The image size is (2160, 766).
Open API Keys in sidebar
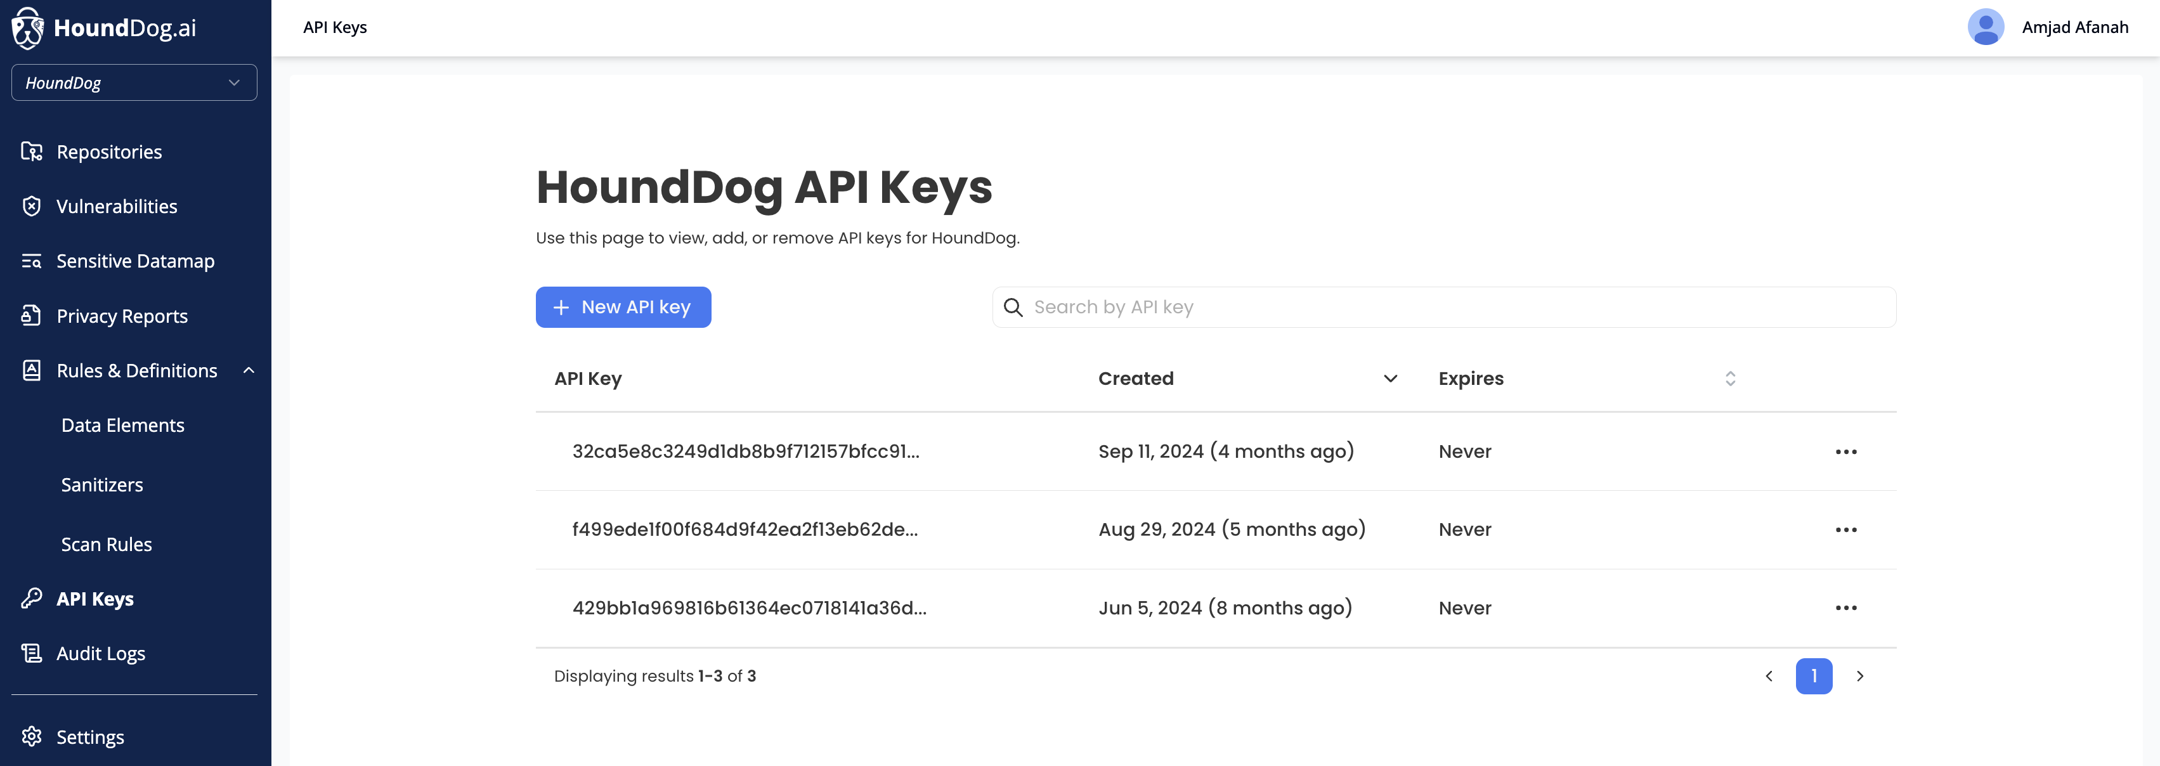[x=94, y=599]
